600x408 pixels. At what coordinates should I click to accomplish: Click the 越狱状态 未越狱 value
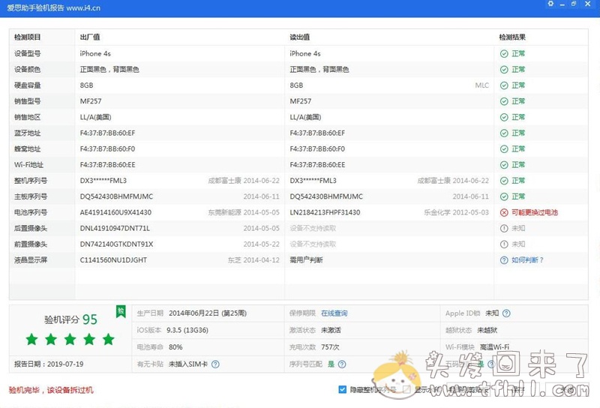pyautogui.click(x=487, y=330)
